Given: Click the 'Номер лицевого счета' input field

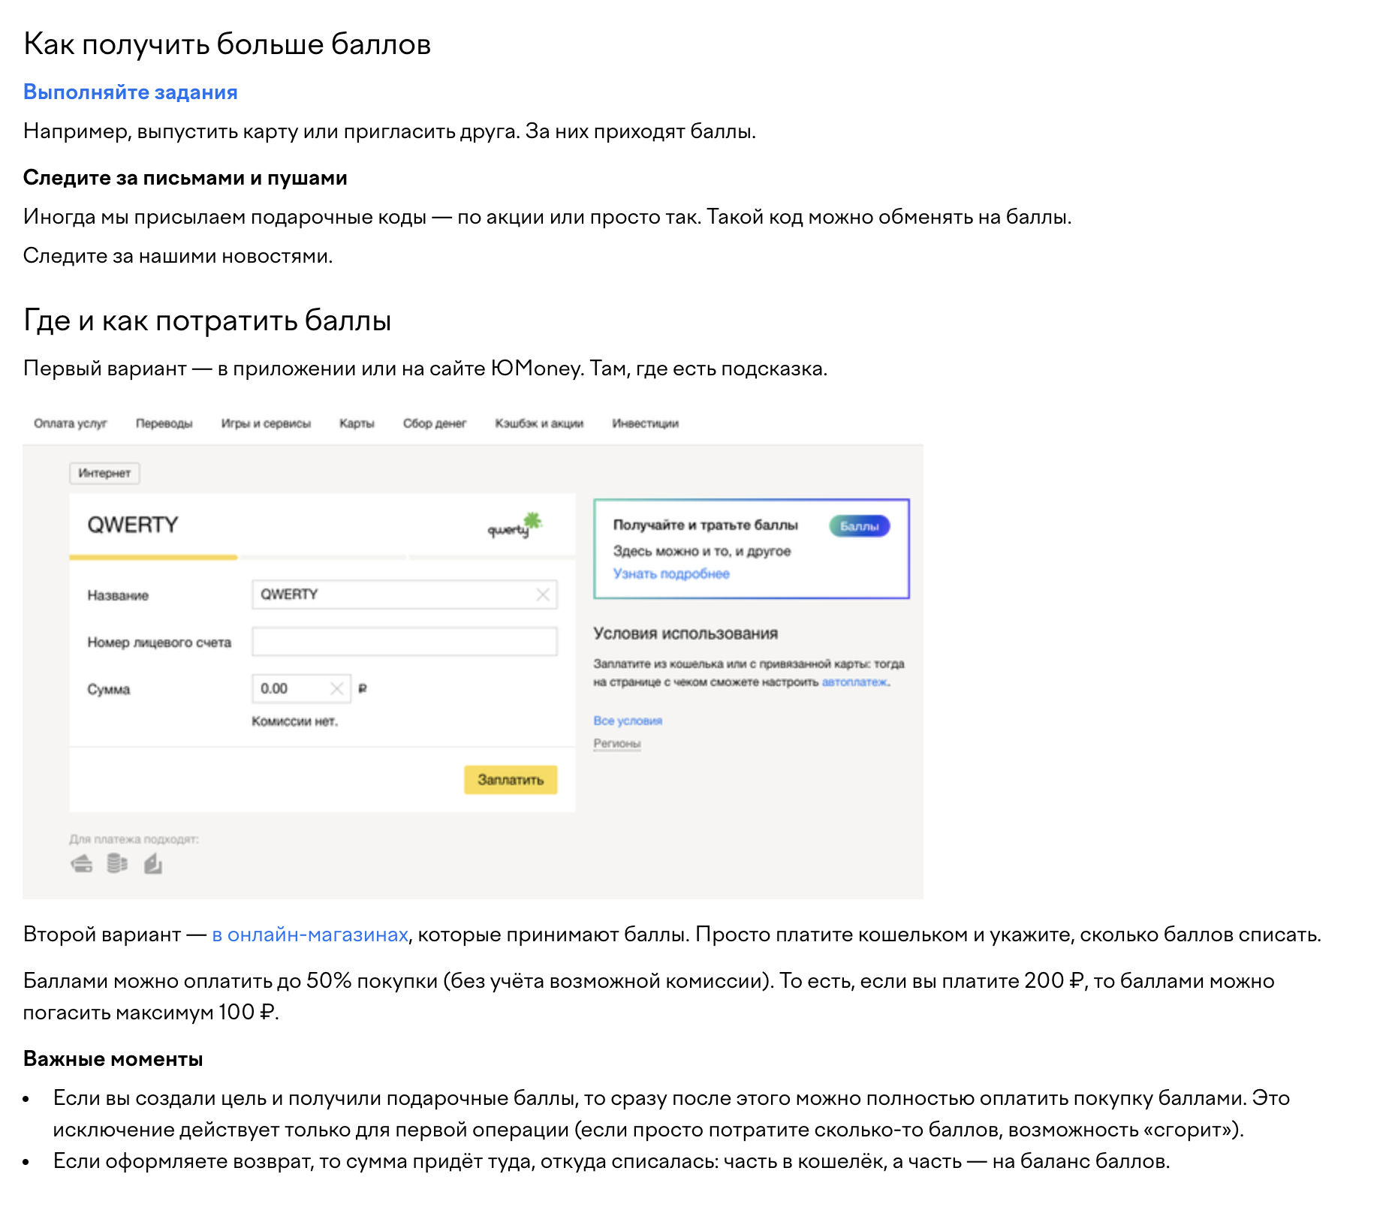Looking at the screenshot, I should [404, 642].
